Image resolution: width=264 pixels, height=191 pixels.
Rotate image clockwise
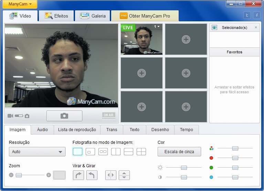point(78,175)
